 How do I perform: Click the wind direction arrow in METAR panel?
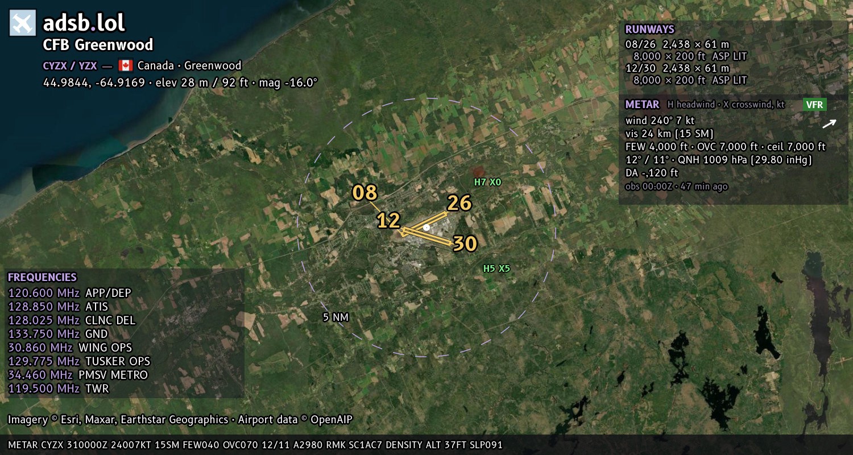pyautogui.click(x=829, y=123)
